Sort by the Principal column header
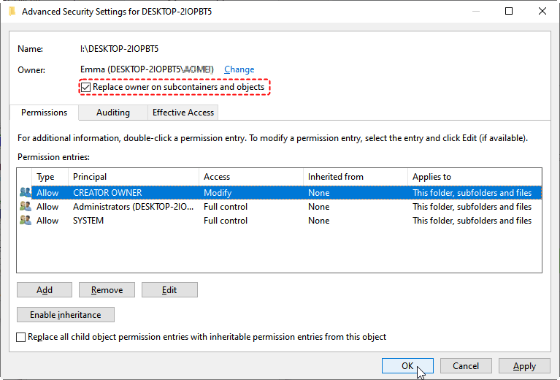560x380 pixels. click(x=133, y=177)
